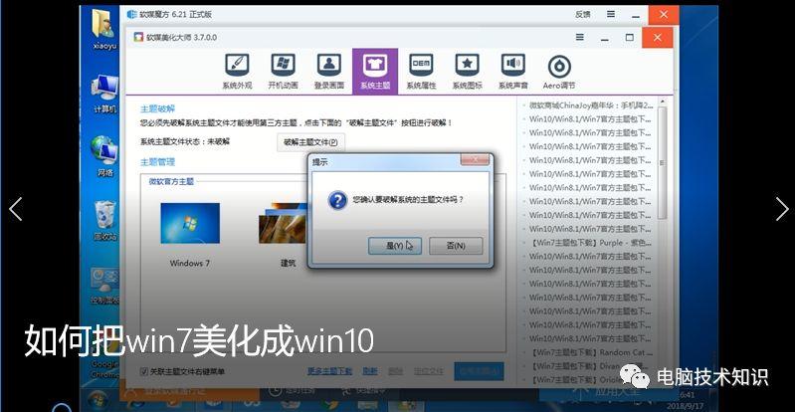
Task: Open the 更多主题下载 link
Action: [x=329, y=371]
